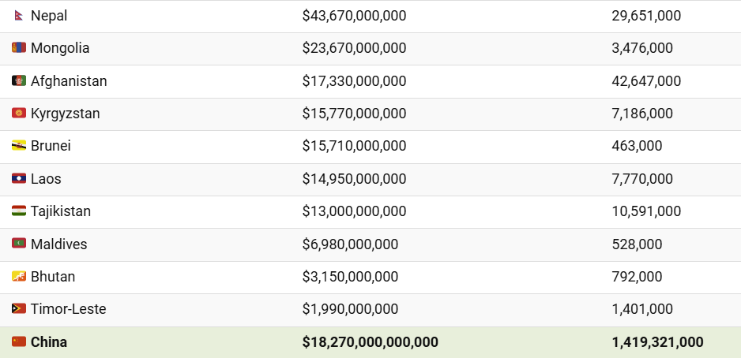Click the Maldives flag icon
The height and width of the screenshot is (358, 741).
(x=19, y=244)
